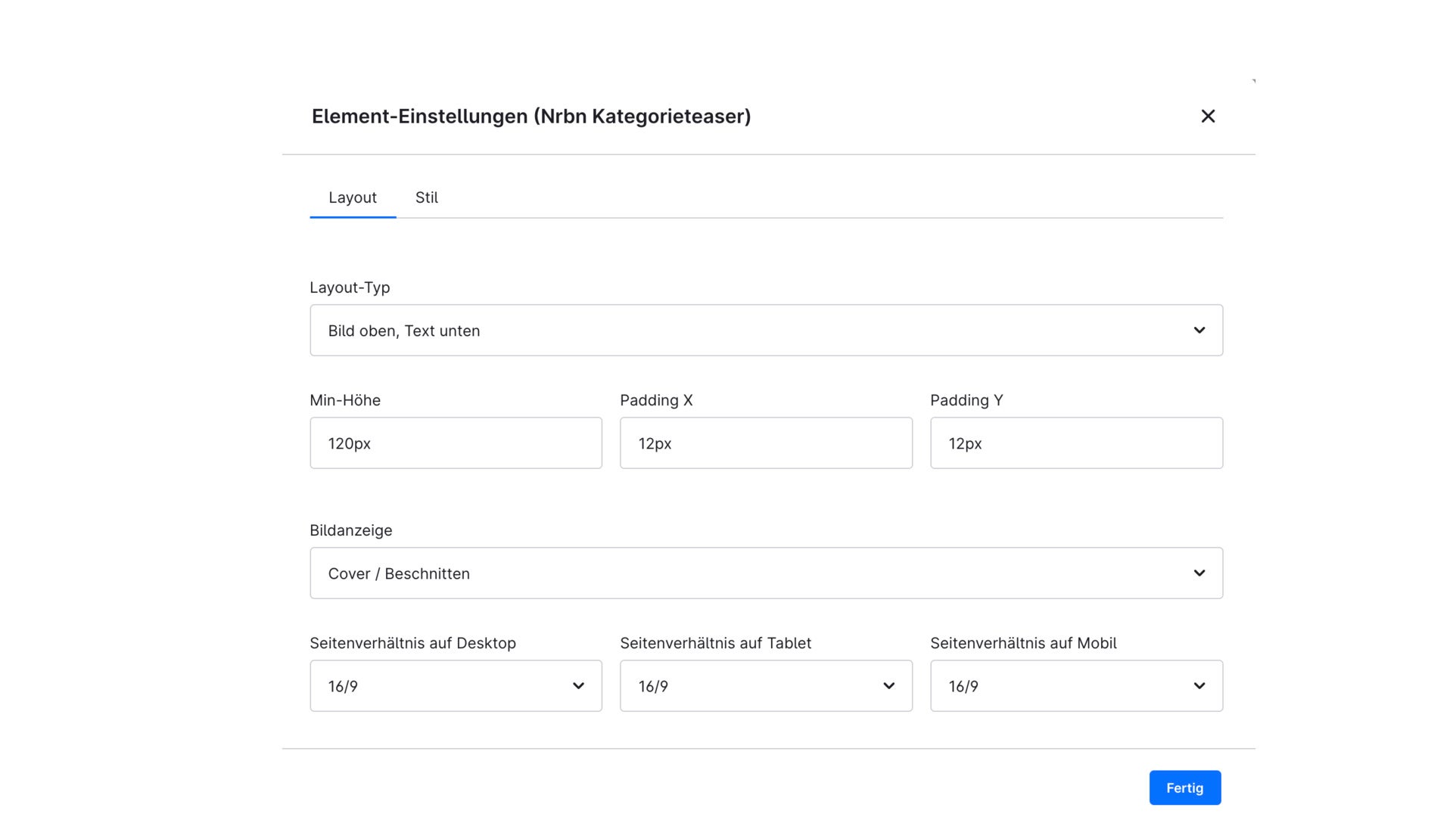Open the 'Bild oben, Text unten' dropdown
The image size is (1453, 817).
(766, 331)
